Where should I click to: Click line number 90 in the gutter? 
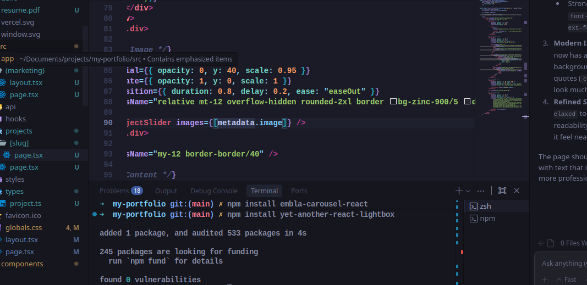click(x=108, y=122)
